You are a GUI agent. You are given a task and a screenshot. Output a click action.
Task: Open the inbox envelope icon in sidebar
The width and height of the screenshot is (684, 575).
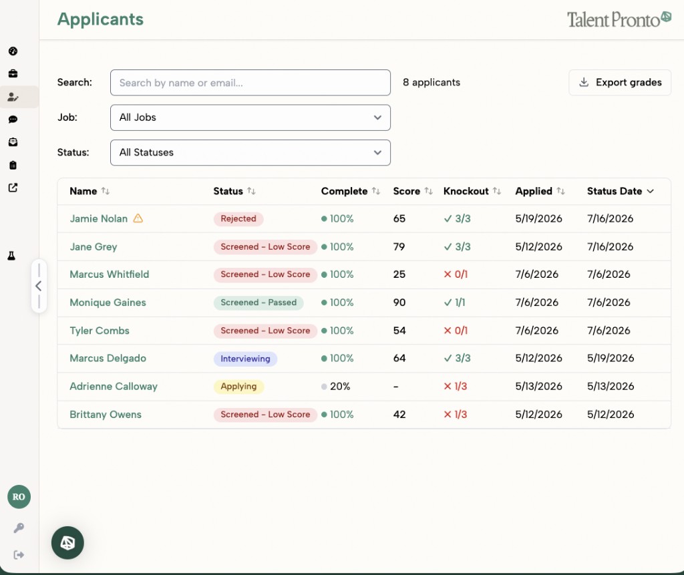tap(13, 142)
